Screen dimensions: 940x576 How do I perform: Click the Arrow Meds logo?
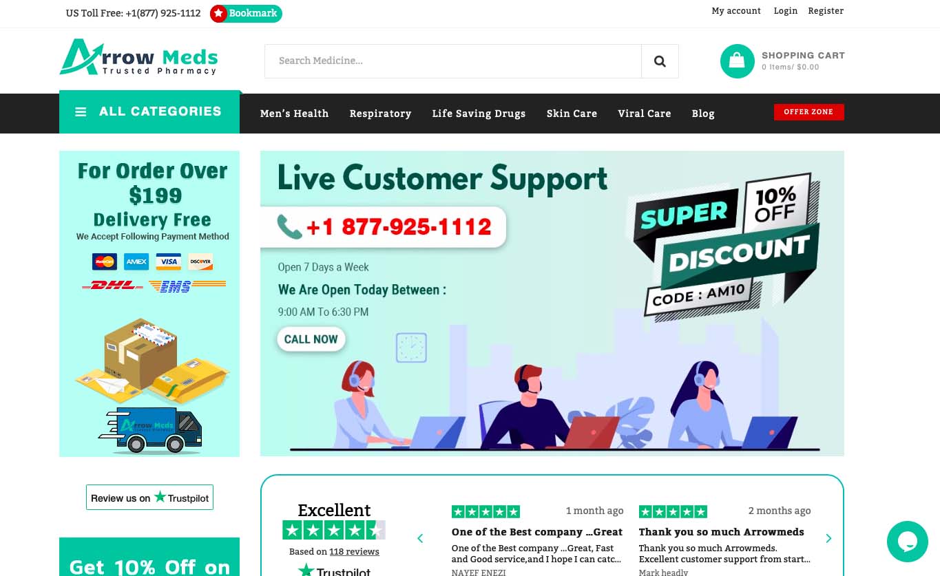(x=139, y=57)
